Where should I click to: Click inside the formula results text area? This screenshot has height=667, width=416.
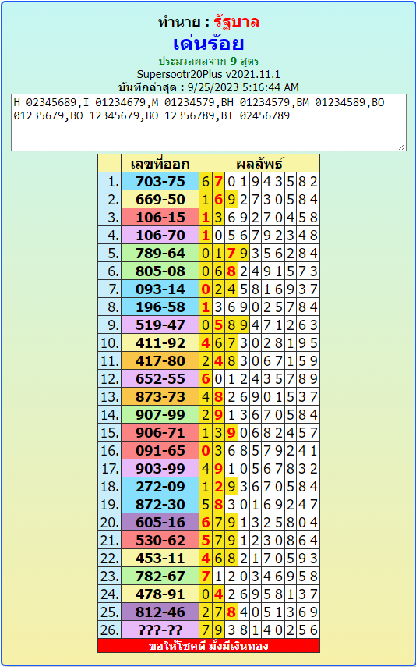(x=208, y=122)
